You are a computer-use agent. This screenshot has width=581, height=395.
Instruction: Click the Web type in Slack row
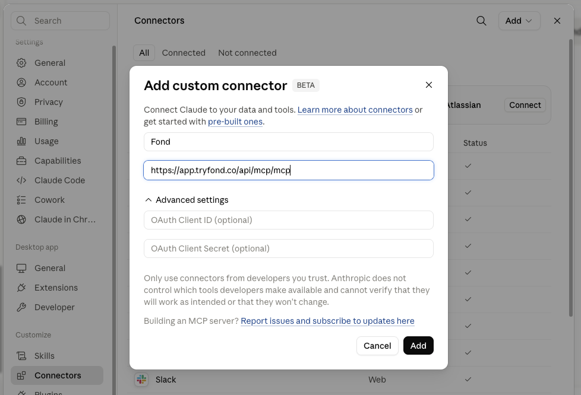click(x=377, y=380)
